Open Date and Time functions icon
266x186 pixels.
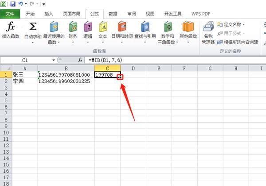pos(122,27)
